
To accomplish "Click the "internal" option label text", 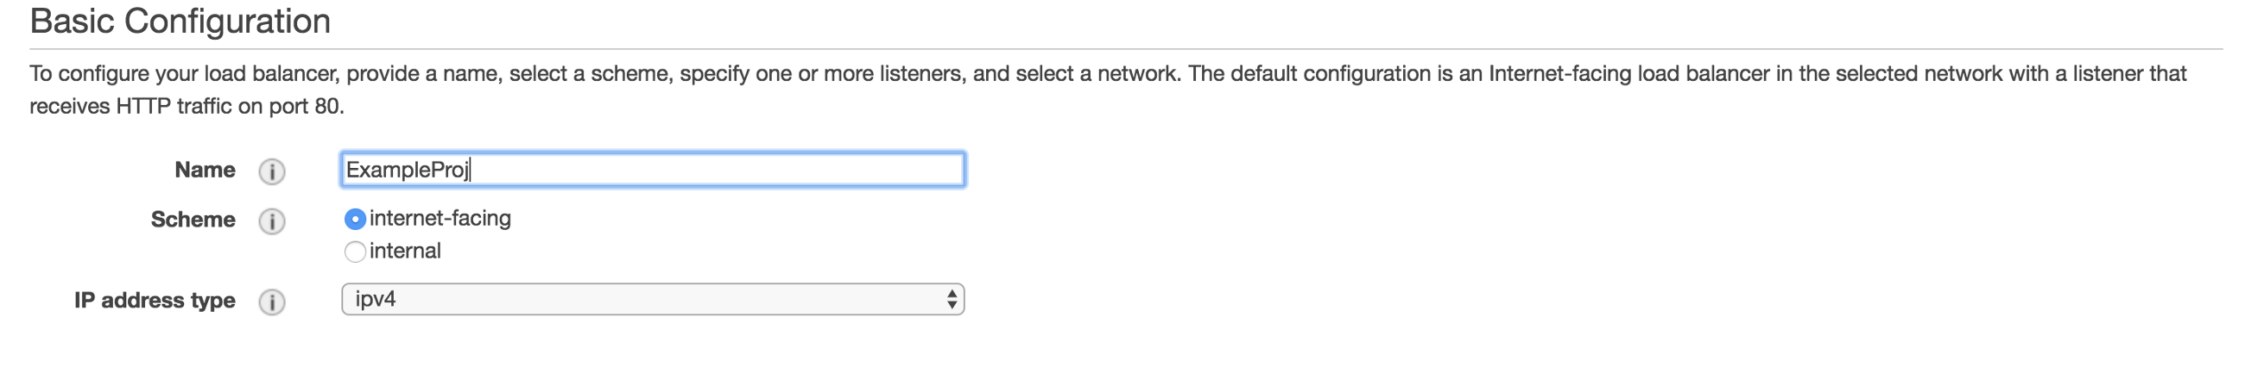I will click(x=405, y=252).
